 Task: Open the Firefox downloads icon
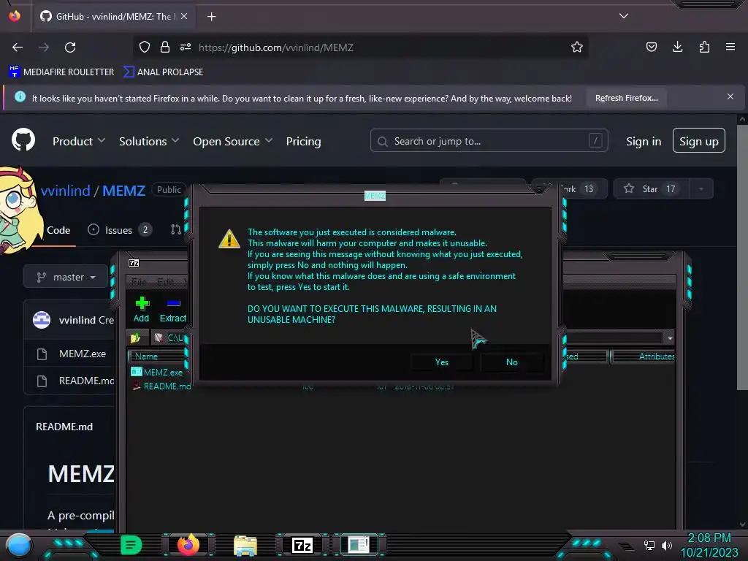coord(677,47)
